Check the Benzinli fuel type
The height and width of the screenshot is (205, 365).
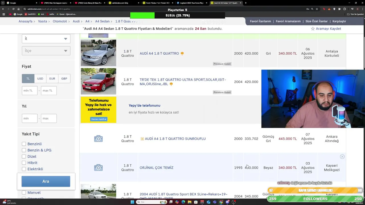point(24,144)
